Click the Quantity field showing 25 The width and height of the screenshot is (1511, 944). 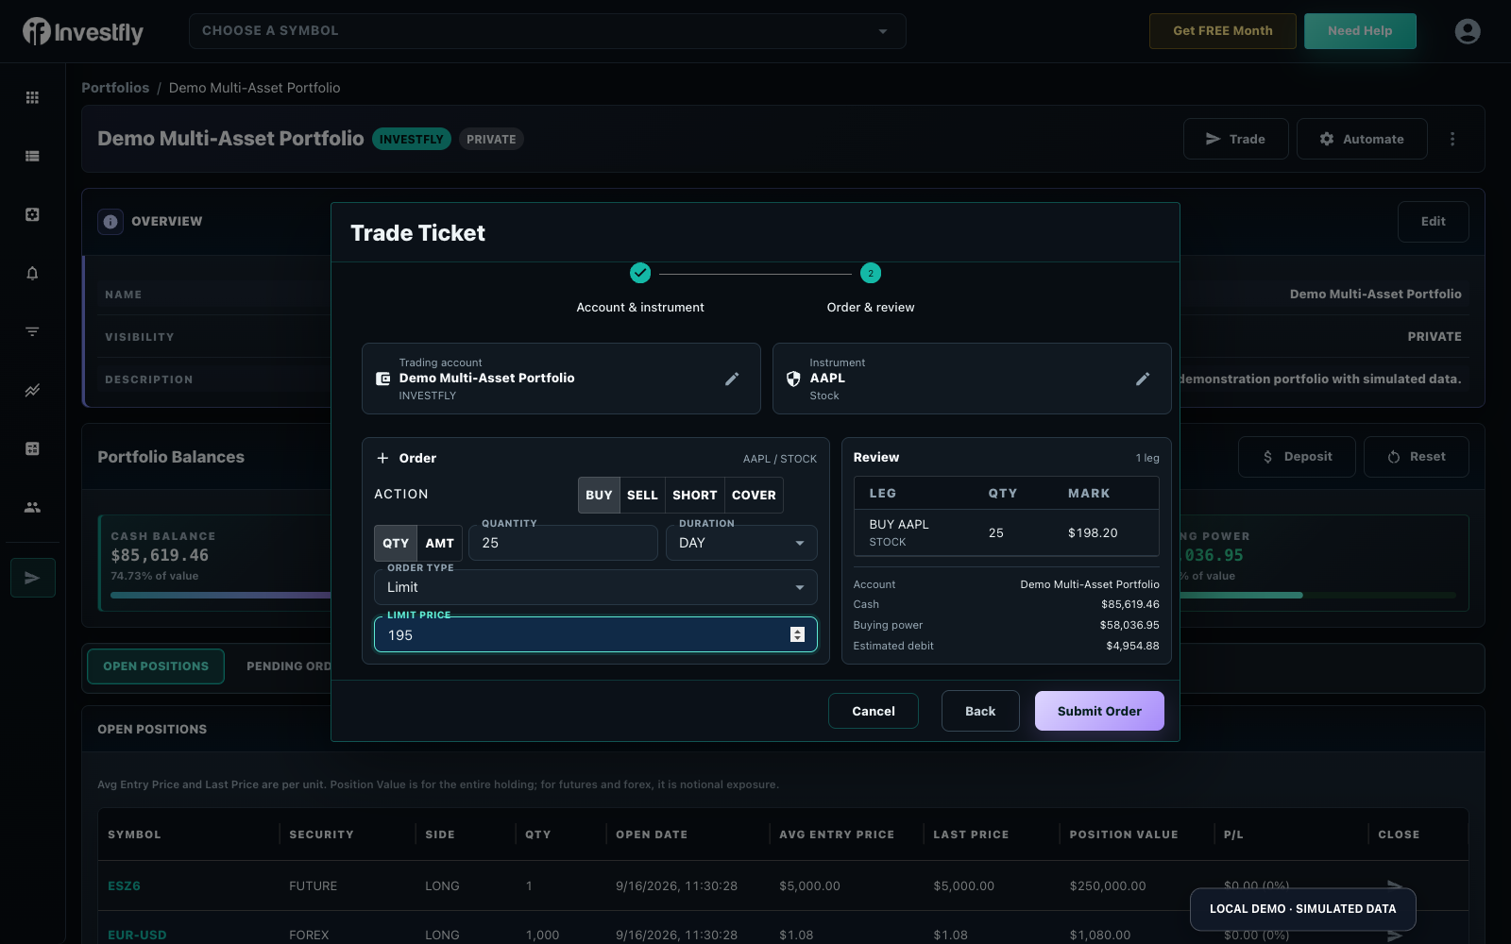point(563,543)
